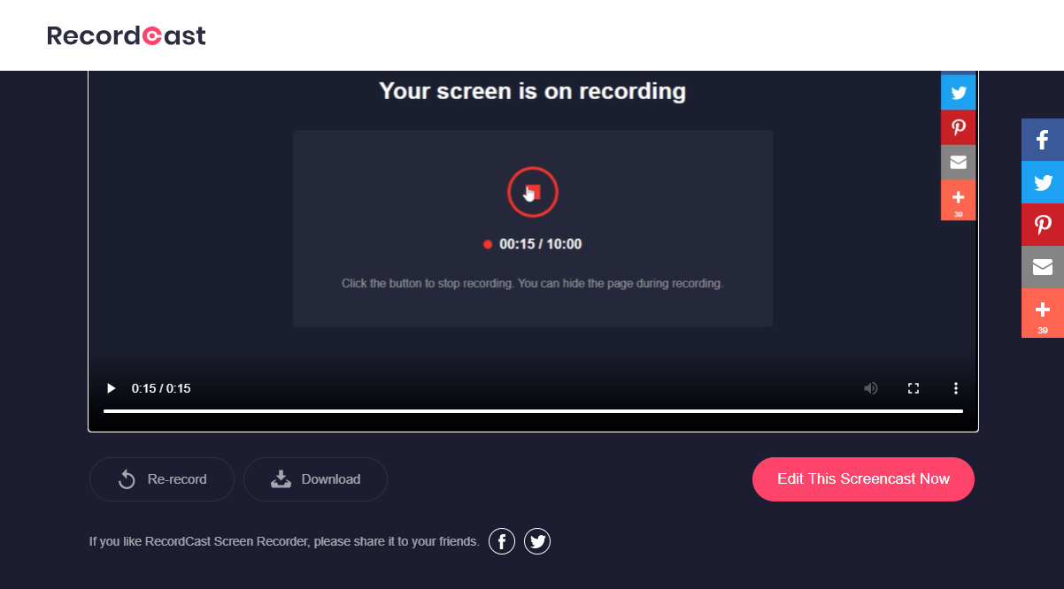The height and width of the screenshot is (589, 1064).
Task: Click Edit This Screencast Now
Action: coord(863,479)
